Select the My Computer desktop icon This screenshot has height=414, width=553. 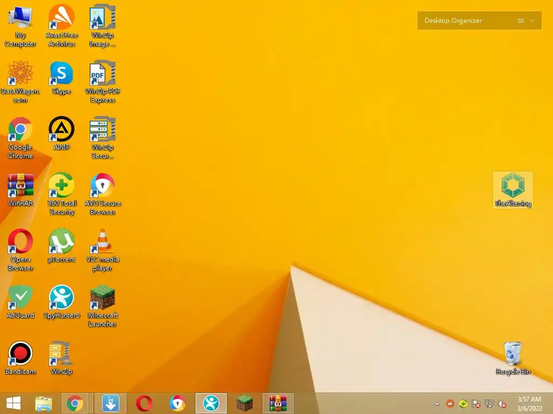(21, 26)
